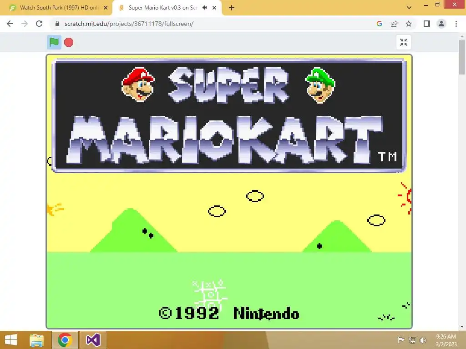Click the scrollbar down arrow
This screenshot has height=349, width=466.
coord(462,327)
